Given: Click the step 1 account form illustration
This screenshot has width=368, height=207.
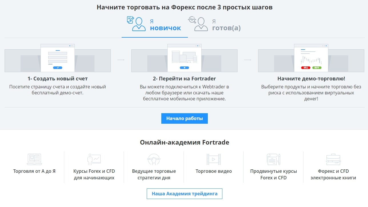Looking at the screenshot, I should click(x=58, y=58).
